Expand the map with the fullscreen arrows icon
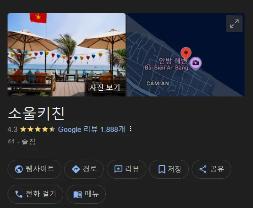The height and width of the screenshot is (208, 253). pyautogui.click(x=234, y=24)
